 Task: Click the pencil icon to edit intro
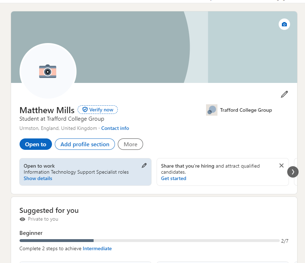284,94
